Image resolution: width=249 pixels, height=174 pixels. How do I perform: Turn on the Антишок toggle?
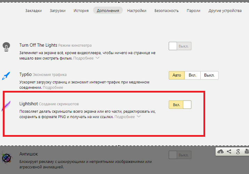pyautogui.click(x=180, y=155)
